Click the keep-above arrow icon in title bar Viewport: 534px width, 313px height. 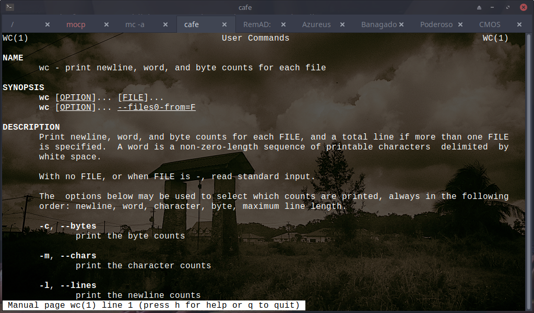479,7
